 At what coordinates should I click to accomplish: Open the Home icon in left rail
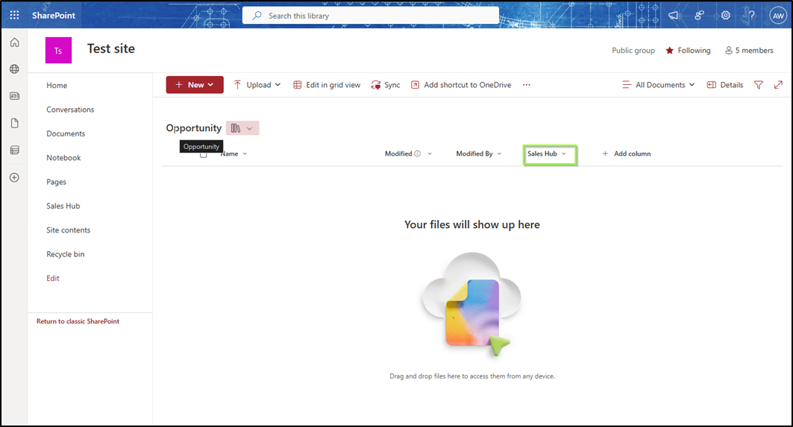click(x=14, y=42)
